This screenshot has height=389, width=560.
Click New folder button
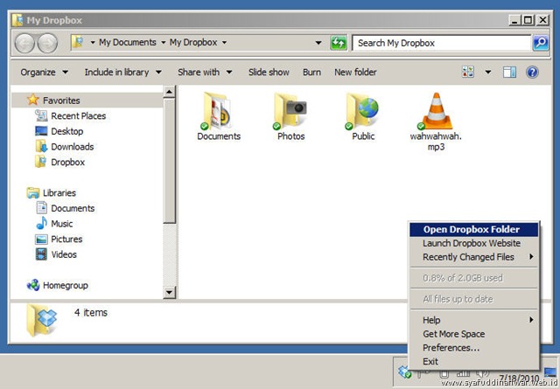(355, 72)
